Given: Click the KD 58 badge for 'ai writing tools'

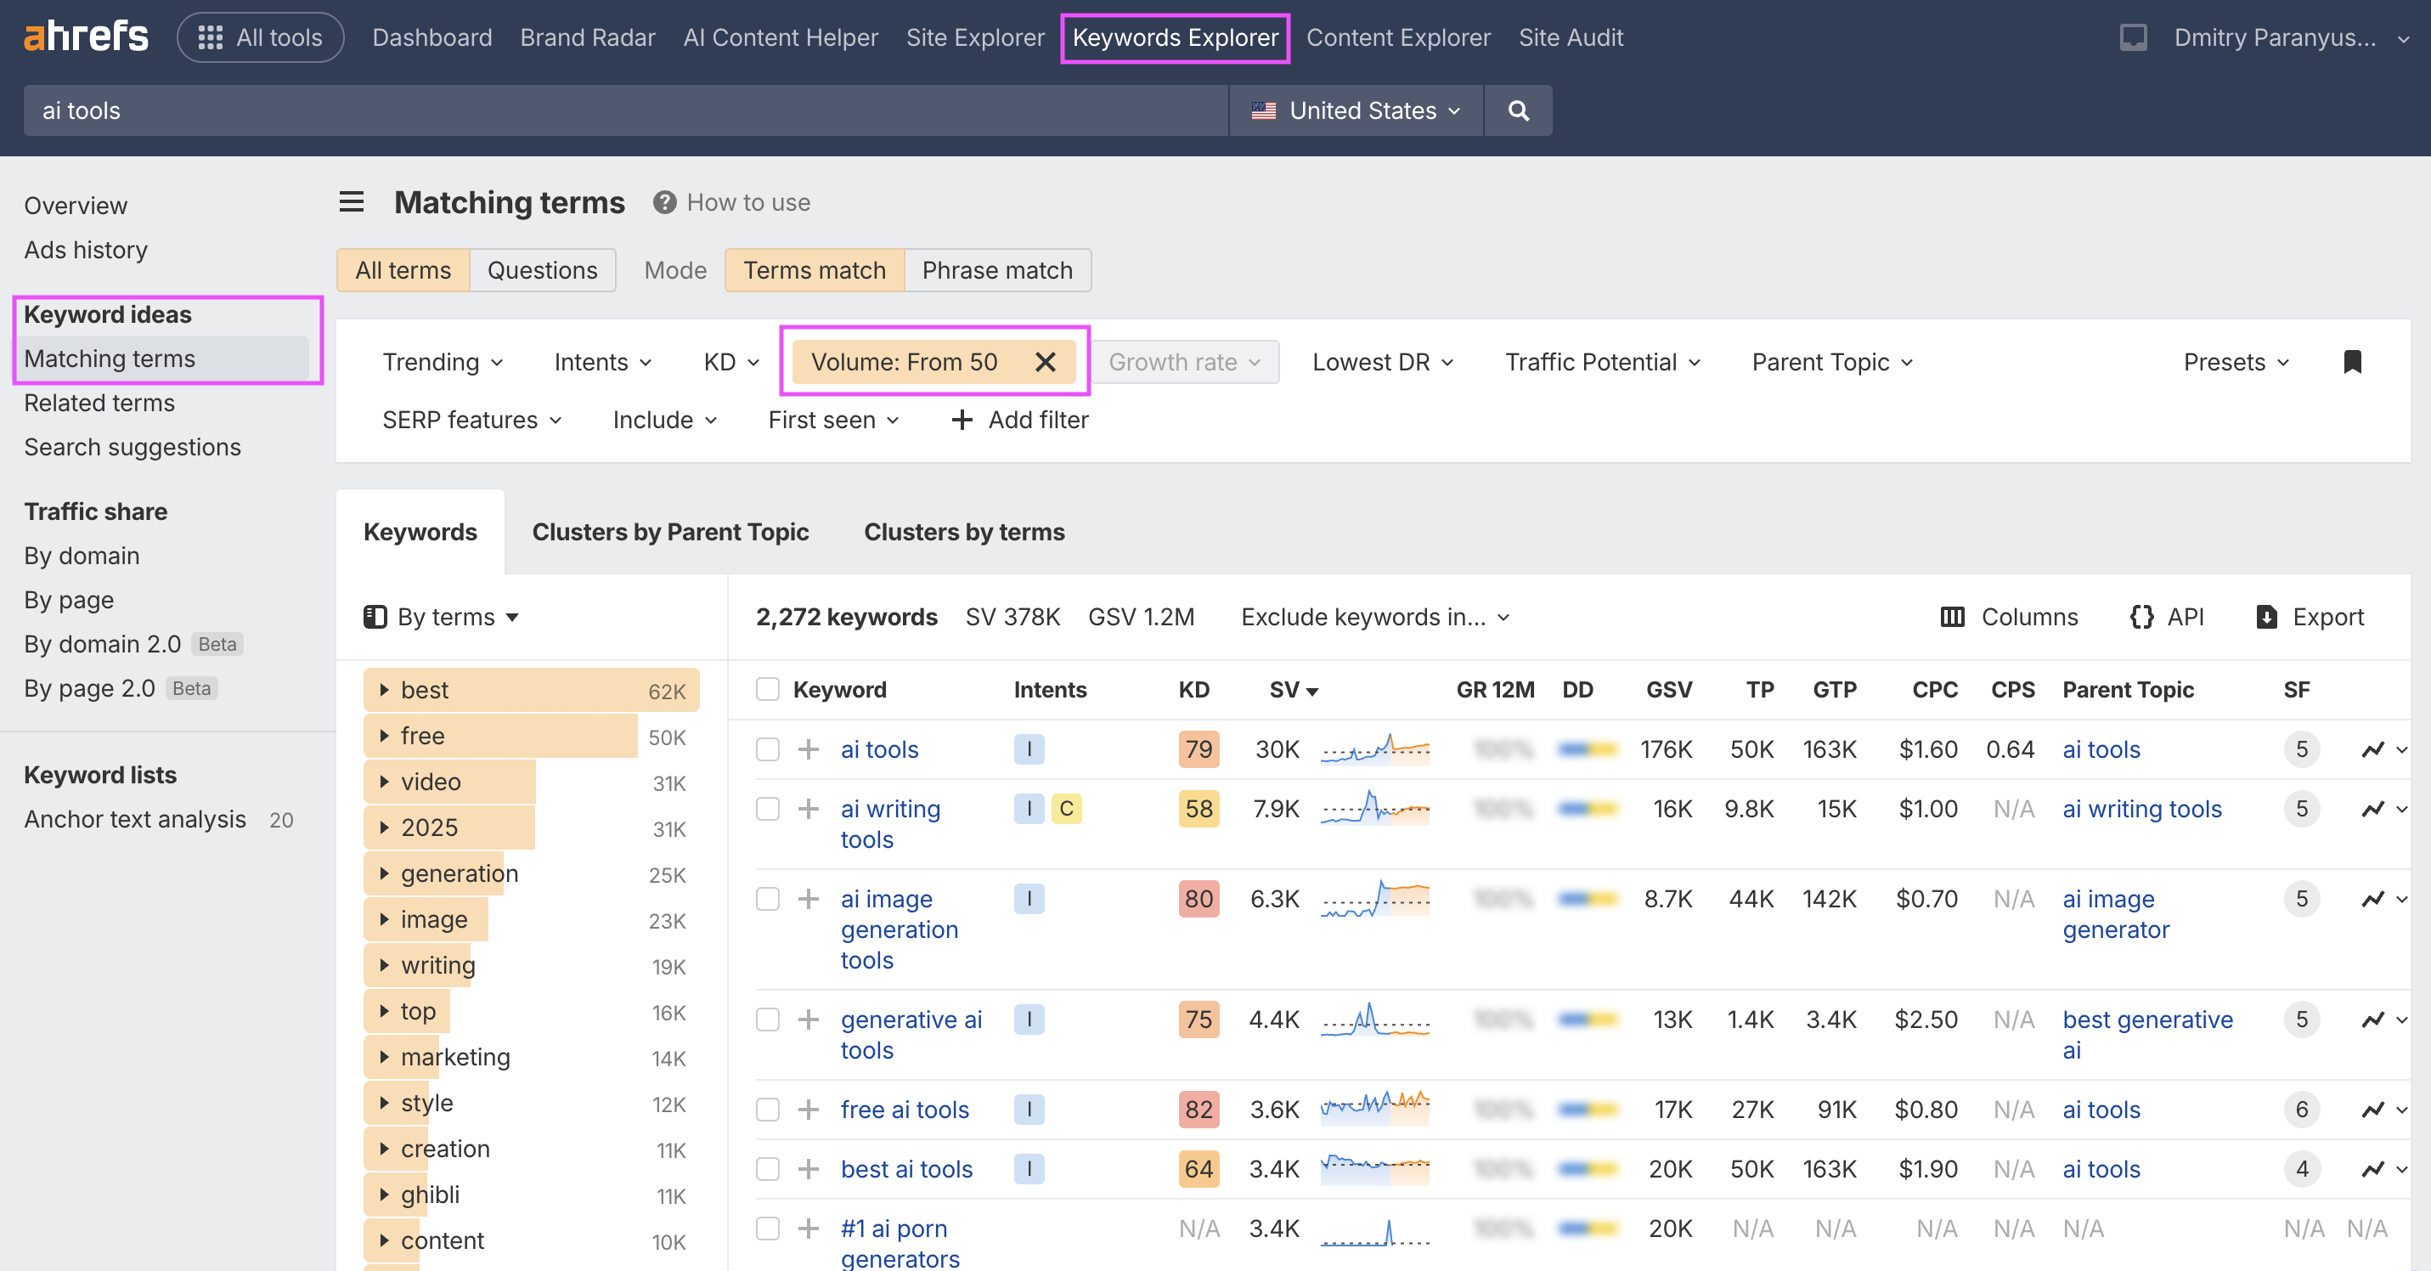Looking at the screenshot, I should (x=1199, y=809).
